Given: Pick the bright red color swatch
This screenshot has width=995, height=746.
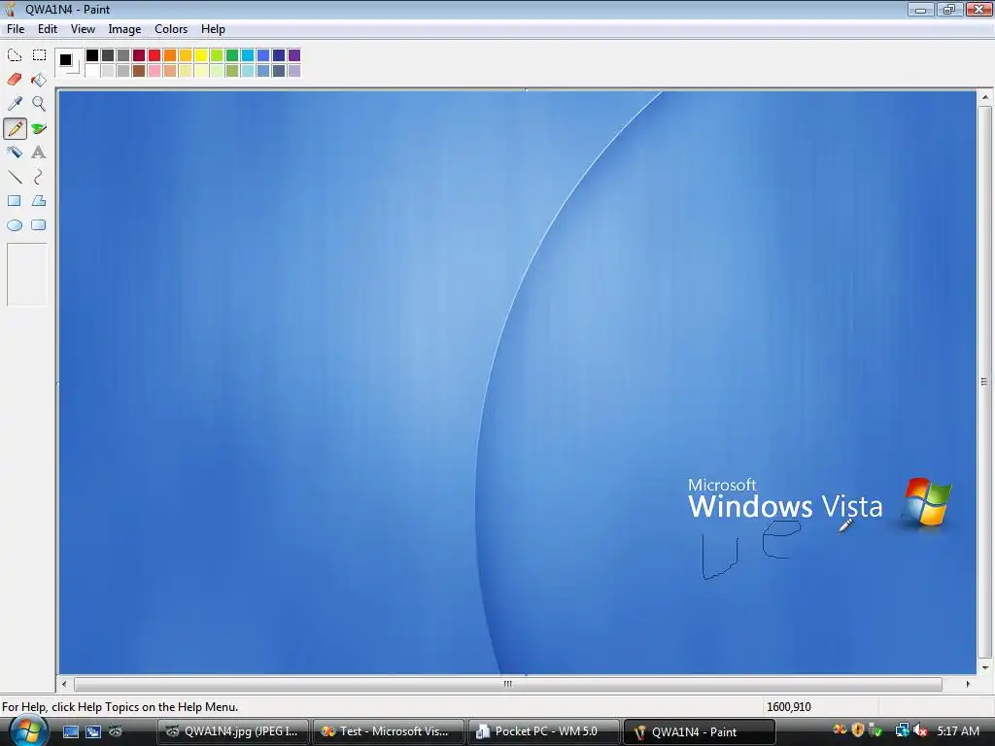Looking at the screenshot, I should (154, 55).
